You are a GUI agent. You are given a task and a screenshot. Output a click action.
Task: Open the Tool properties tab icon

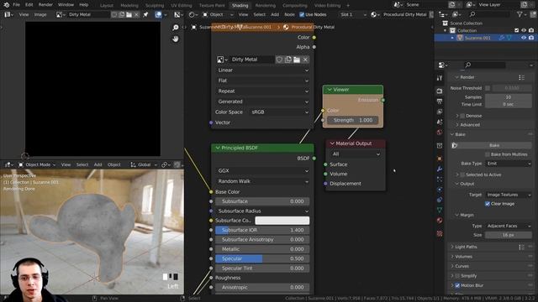(440, 78)
